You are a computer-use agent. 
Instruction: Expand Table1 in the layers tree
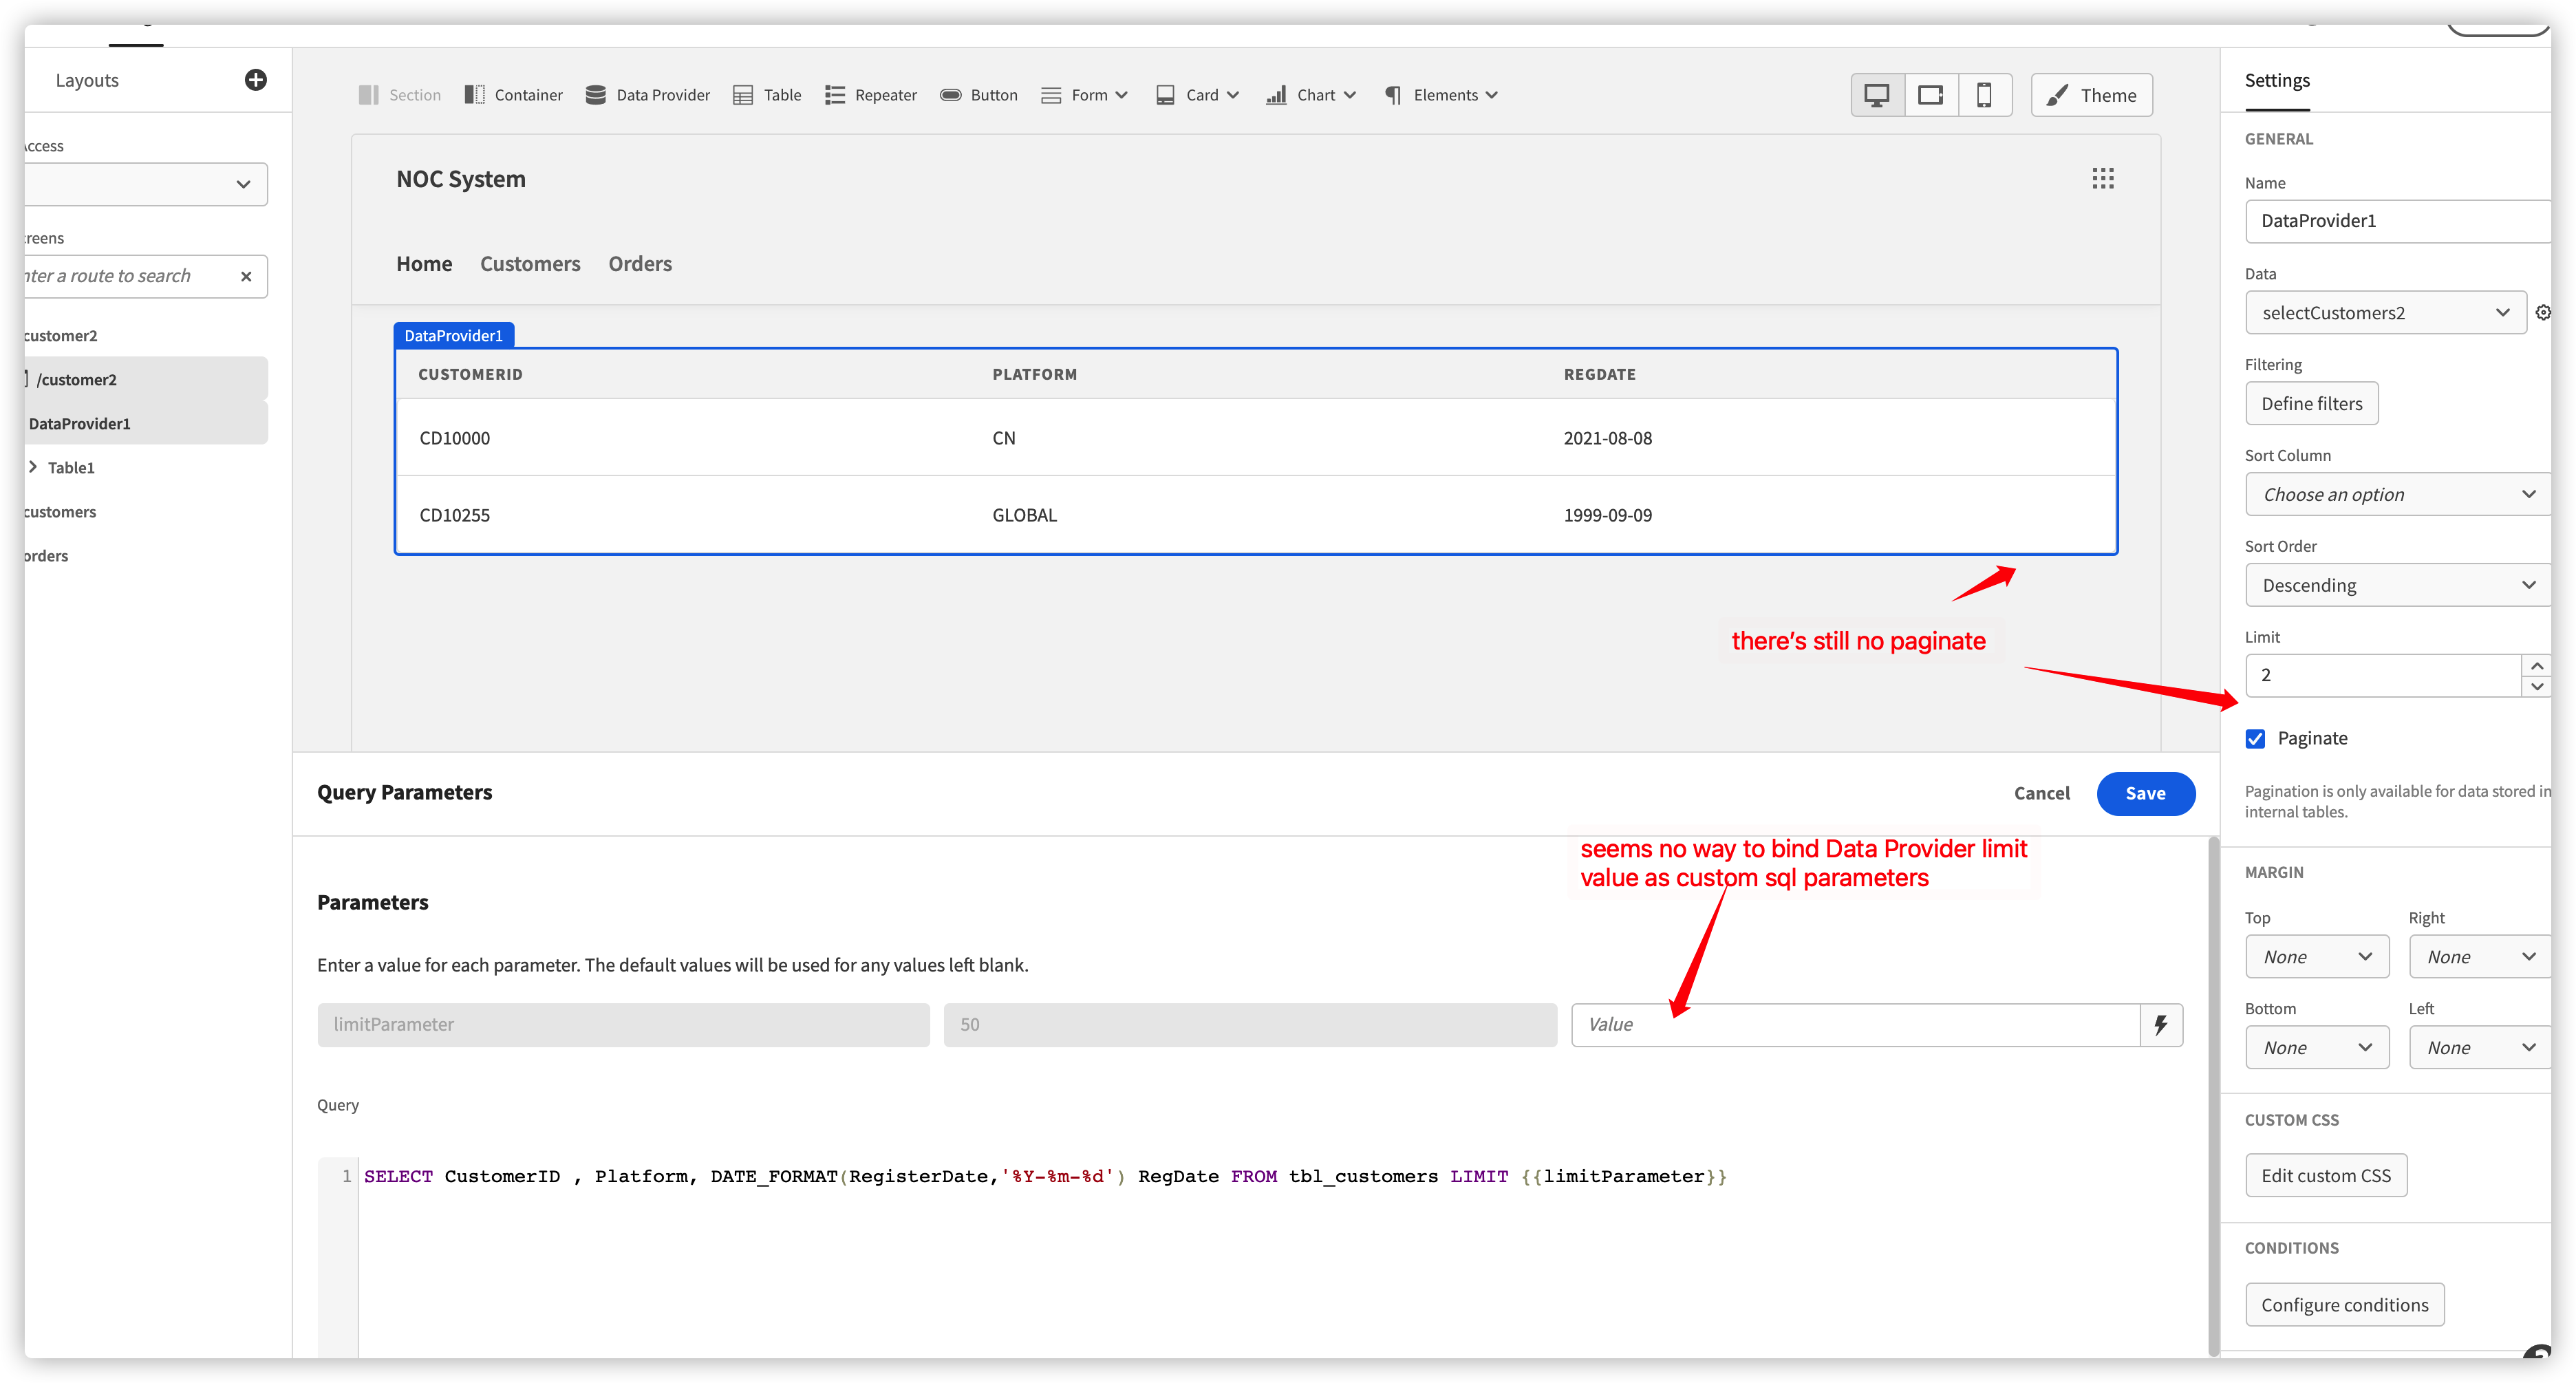pos(33,466)
